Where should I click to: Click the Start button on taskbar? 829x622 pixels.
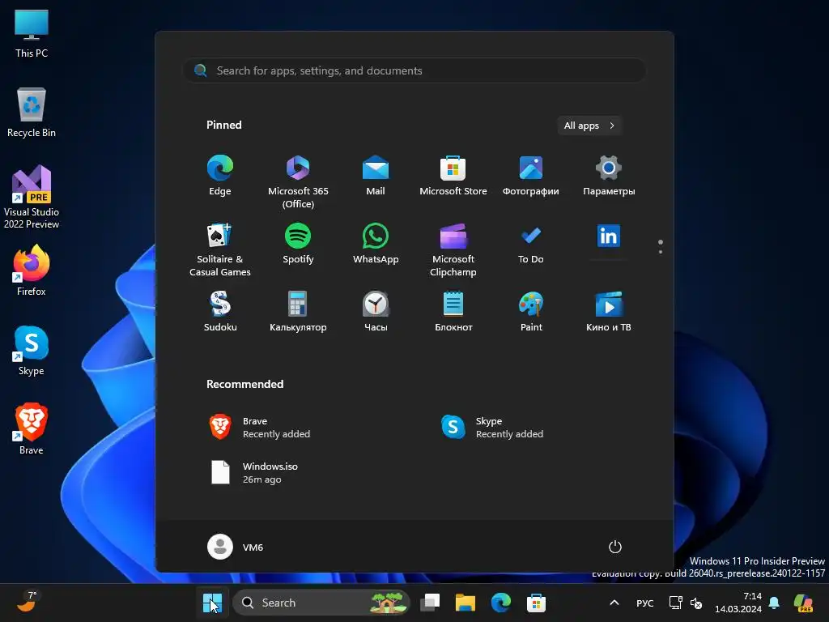[213, 603]
